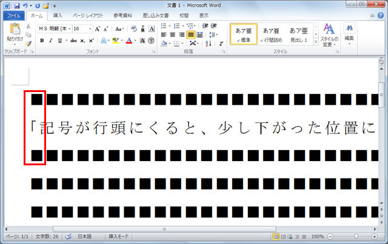This screenshot has height=244, width=388.
Task: Undo the last action
Action: pos(25,5)
